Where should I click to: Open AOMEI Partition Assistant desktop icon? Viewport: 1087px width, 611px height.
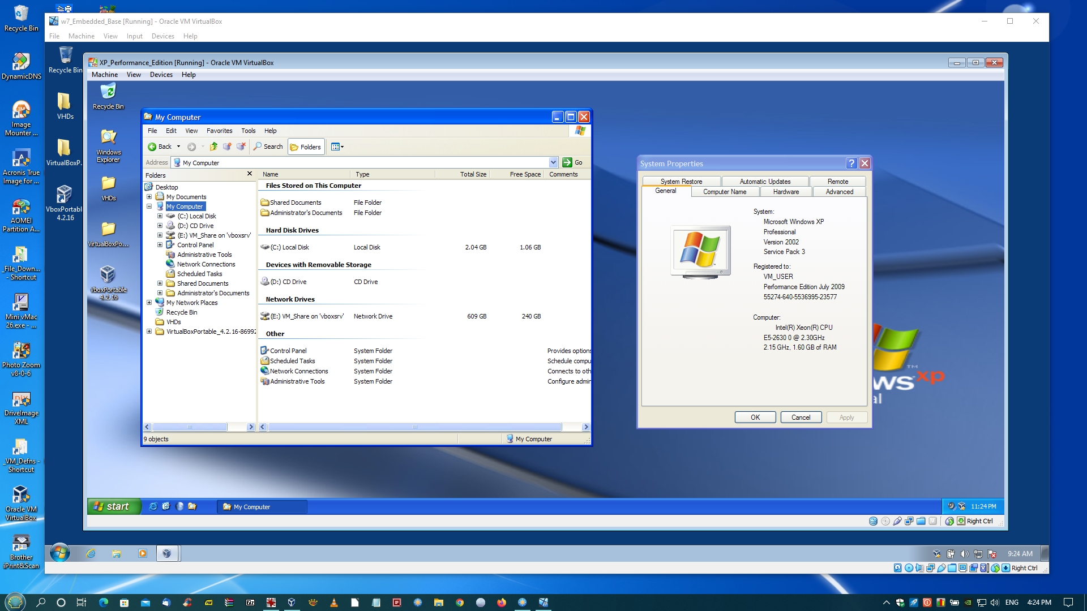21,216
